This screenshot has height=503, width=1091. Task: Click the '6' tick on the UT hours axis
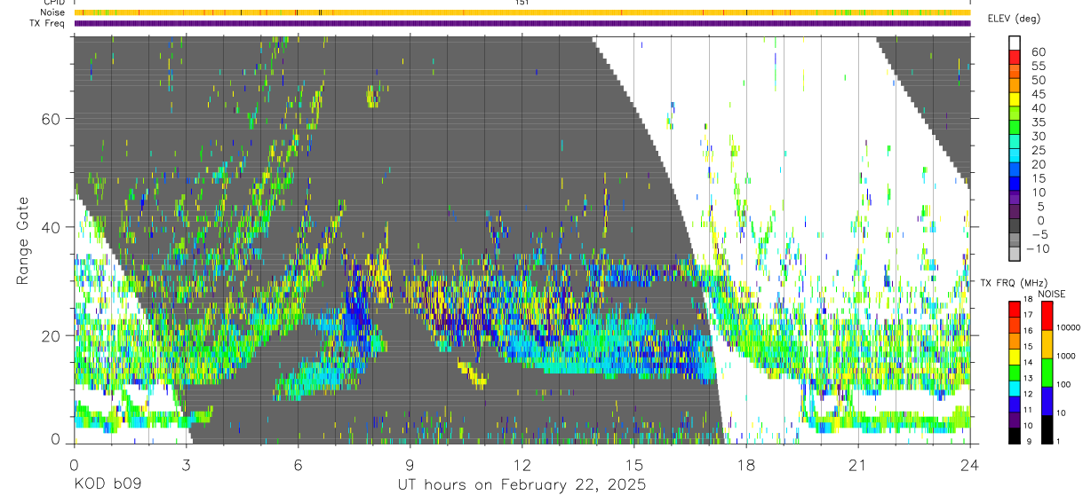[x=298, y=464]
